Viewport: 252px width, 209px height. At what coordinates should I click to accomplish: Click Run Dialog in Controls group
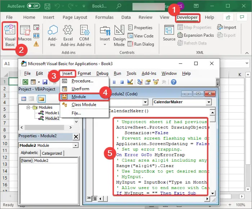tap(141, 44)
